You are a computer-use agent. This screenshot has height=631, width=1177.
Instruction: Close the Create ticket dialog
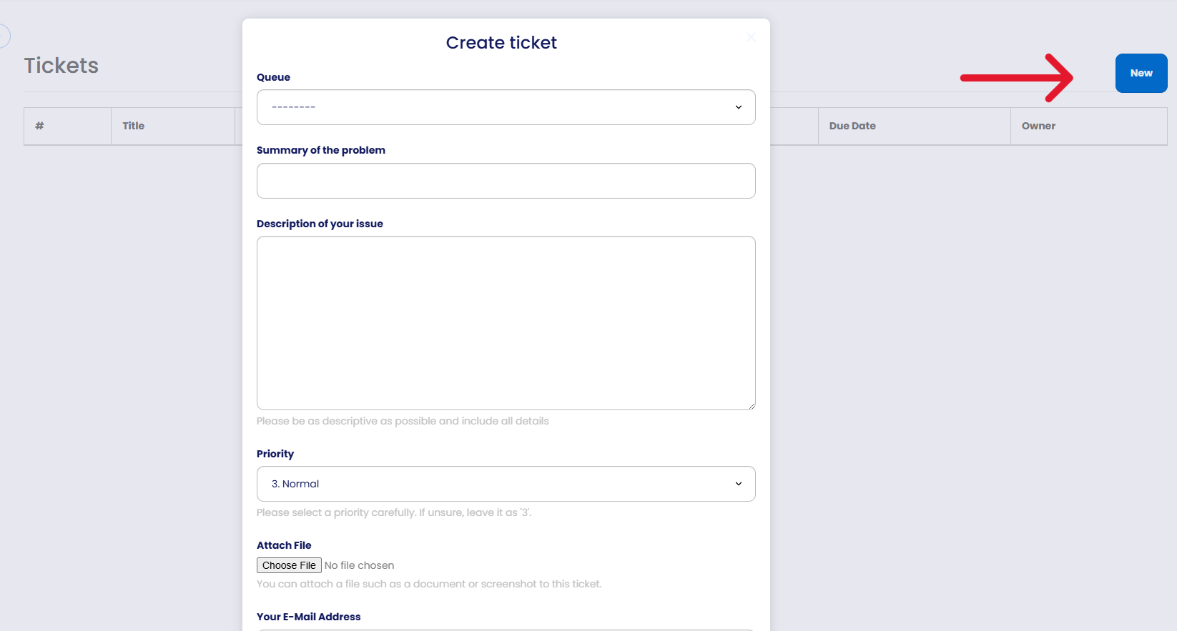tap(751, 37)
